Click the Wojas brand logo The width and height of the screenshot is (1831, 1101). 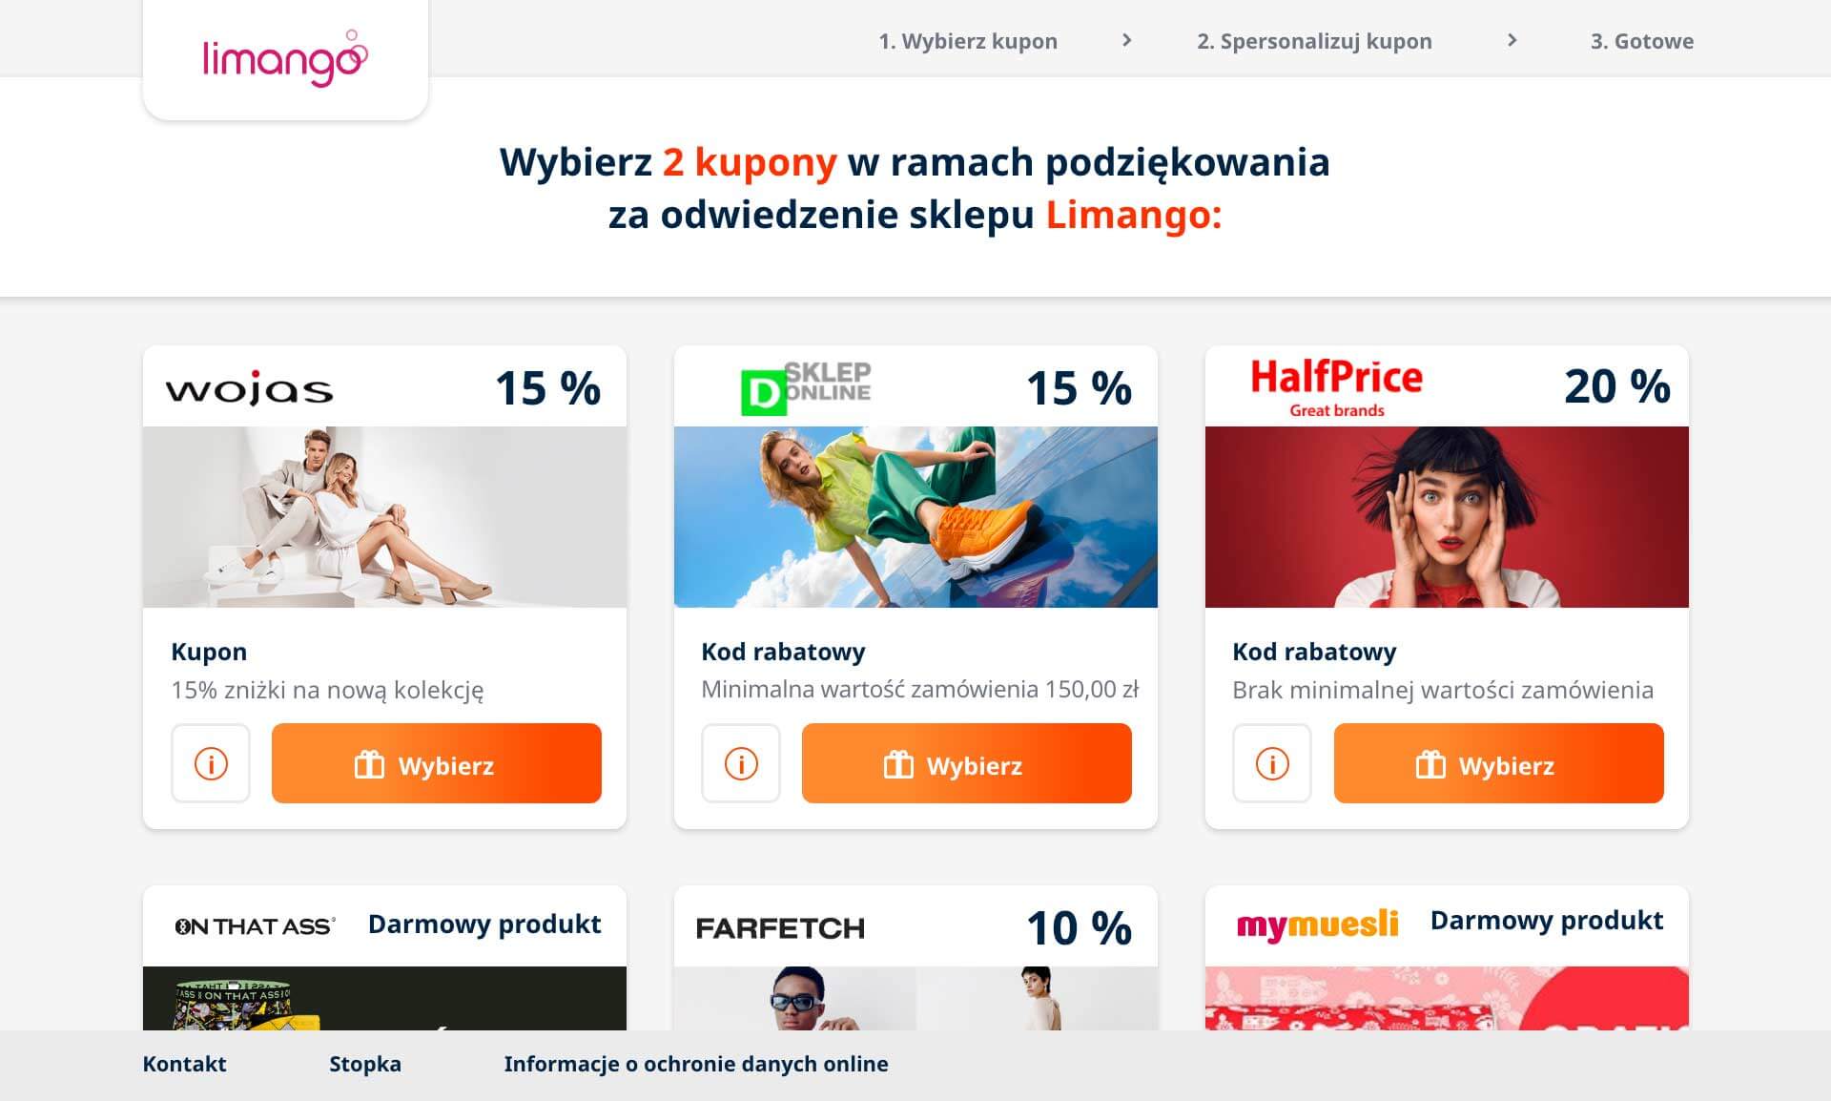tap(250, 388)
